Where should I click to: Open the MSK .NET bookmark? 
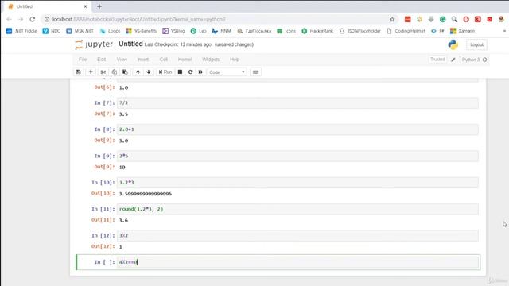click(x=80, y=31)
